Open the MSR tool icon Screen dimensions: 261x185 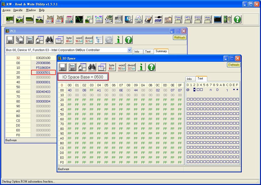coord(109,19)
